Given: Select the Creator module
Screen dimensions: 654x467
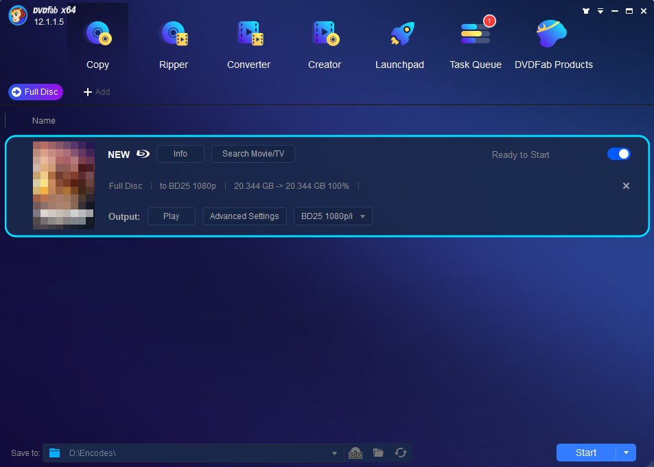Looking at the screenshot, I should [x=325, y=45].
